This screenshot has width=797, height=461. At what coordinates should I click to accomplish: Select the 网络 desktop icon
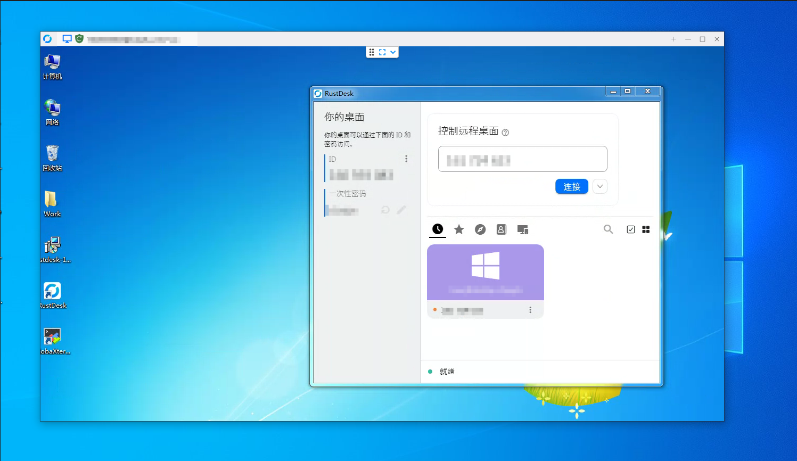point(52,113)
